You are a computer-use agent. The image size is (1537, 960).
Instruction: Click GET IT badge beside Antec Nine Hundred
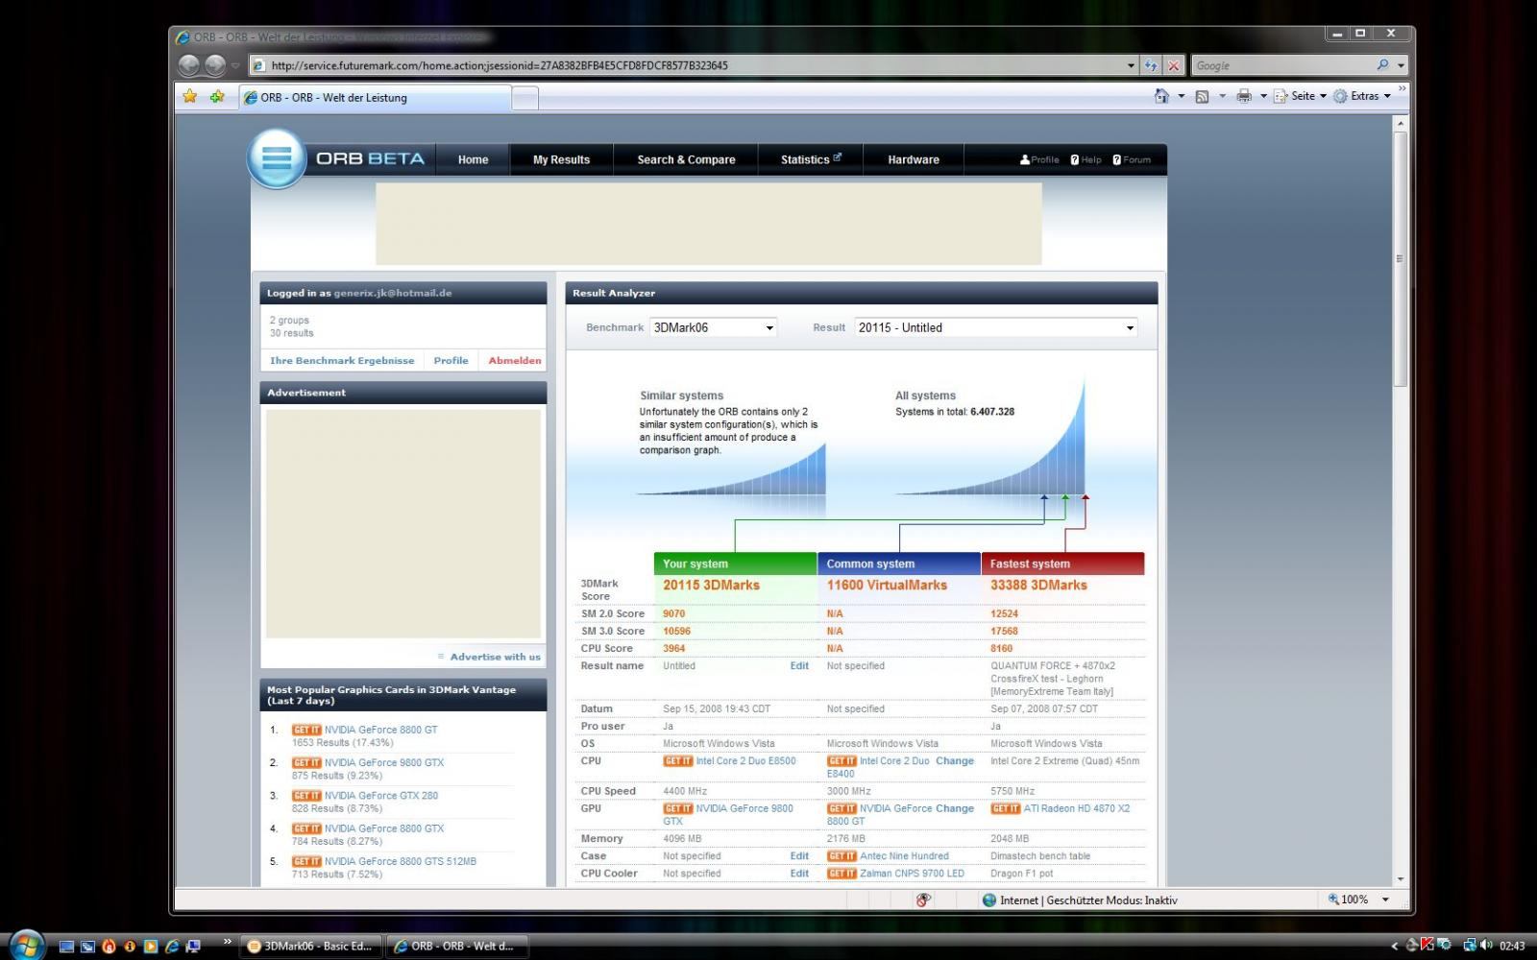pos(842,856)
